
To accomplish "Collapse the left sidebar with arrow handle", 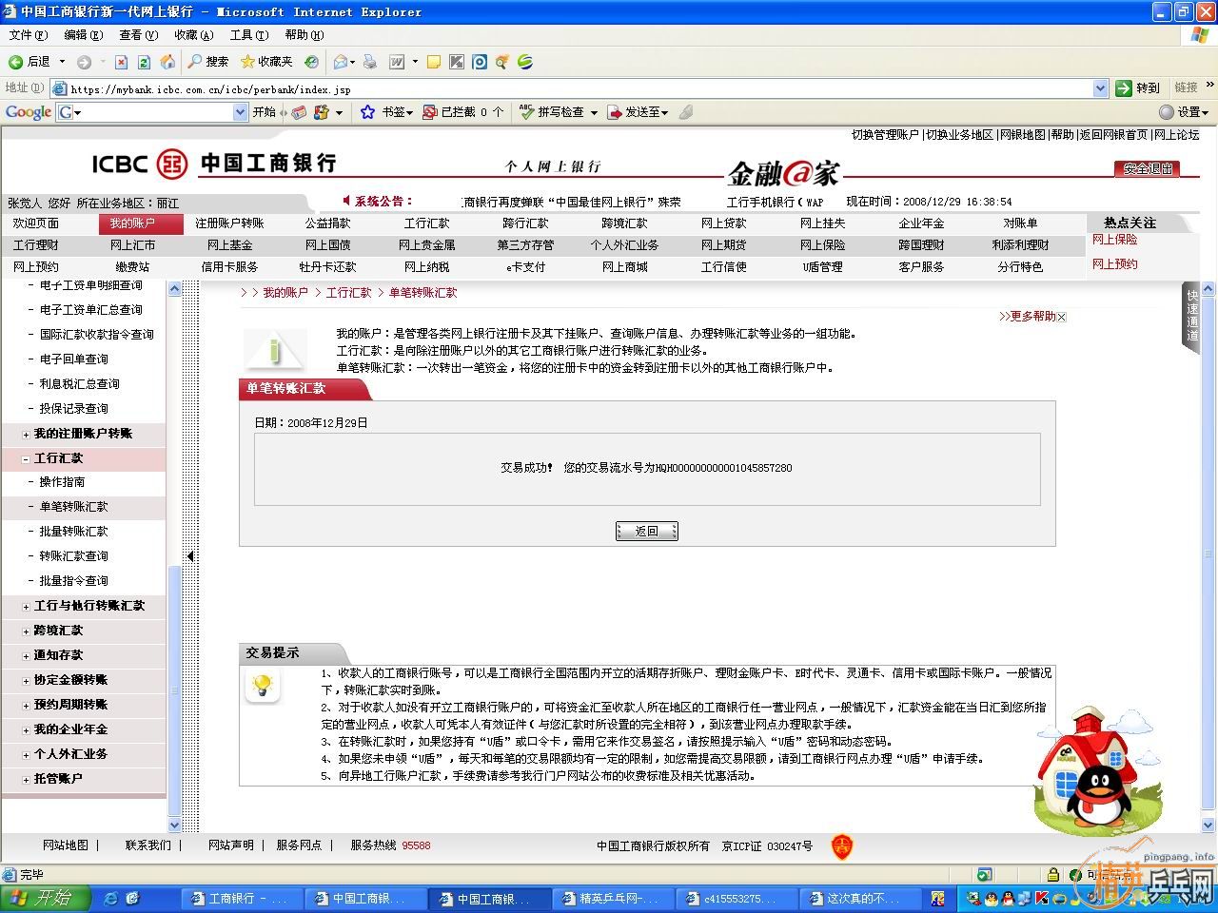I will (x=190, y=556).
